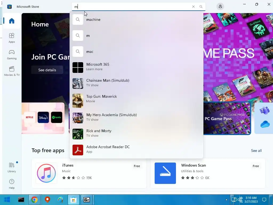Open the Windows Scan app card

(208, 173)
